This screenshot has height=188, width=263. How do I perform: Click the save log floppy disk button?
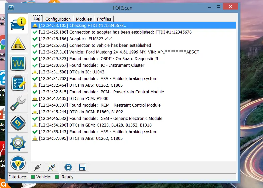(82, 167)
